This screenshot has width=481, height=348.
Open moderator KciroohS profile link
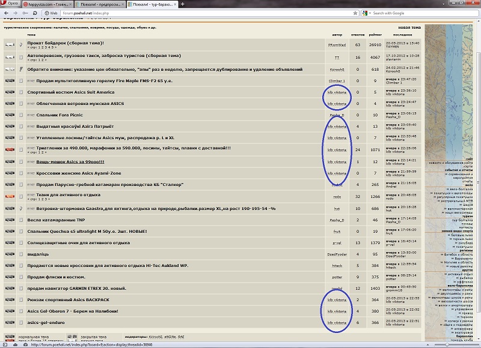pos(156,337)
